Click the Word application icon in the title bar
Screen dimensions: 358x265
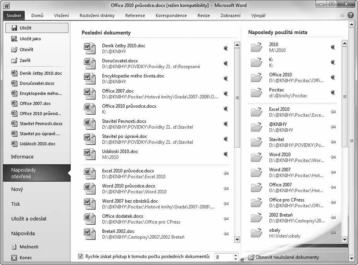click(x=7, y=5)
